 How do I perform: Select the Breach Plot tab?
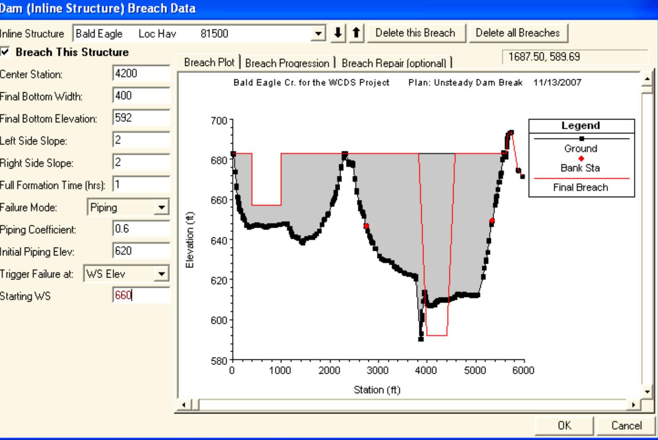(x=209, y=62)
